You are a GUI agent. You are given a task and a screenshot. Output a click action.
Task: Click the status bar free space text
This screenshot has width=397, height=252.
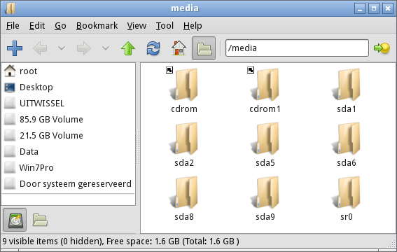point(173,241)
